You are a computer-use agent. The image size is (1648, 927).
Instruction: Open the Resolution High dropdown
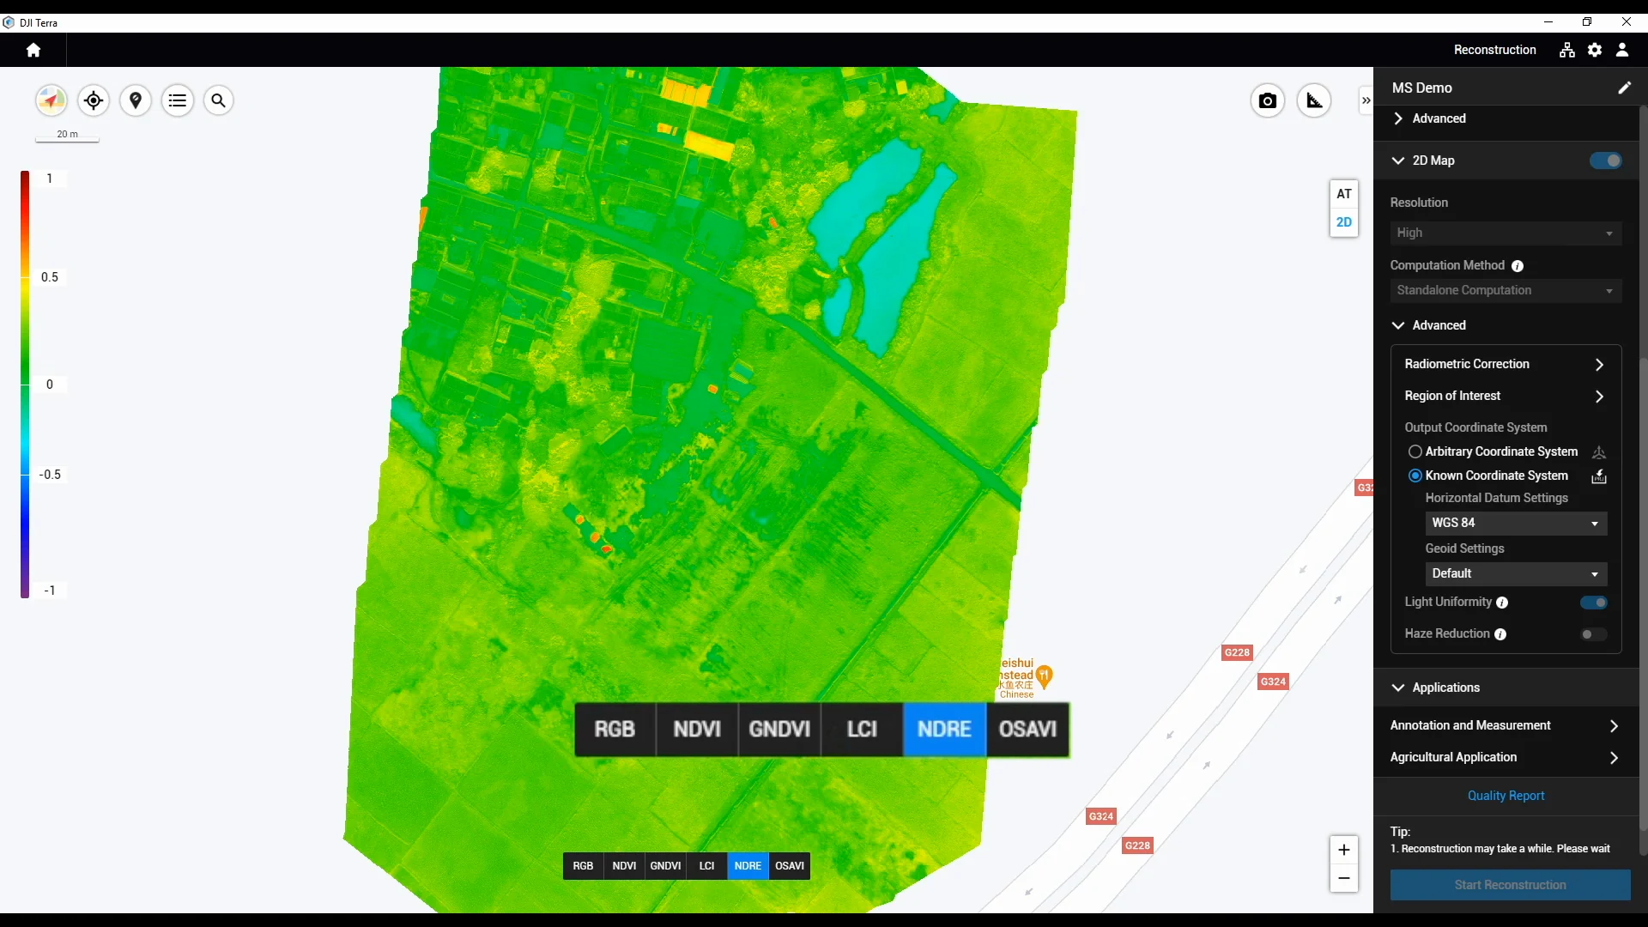[1506, 233]
